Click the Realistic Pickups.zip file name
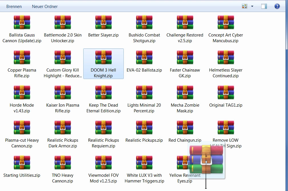Image resolution: width=288 pixels, height=191 pixels. point(144,140)
